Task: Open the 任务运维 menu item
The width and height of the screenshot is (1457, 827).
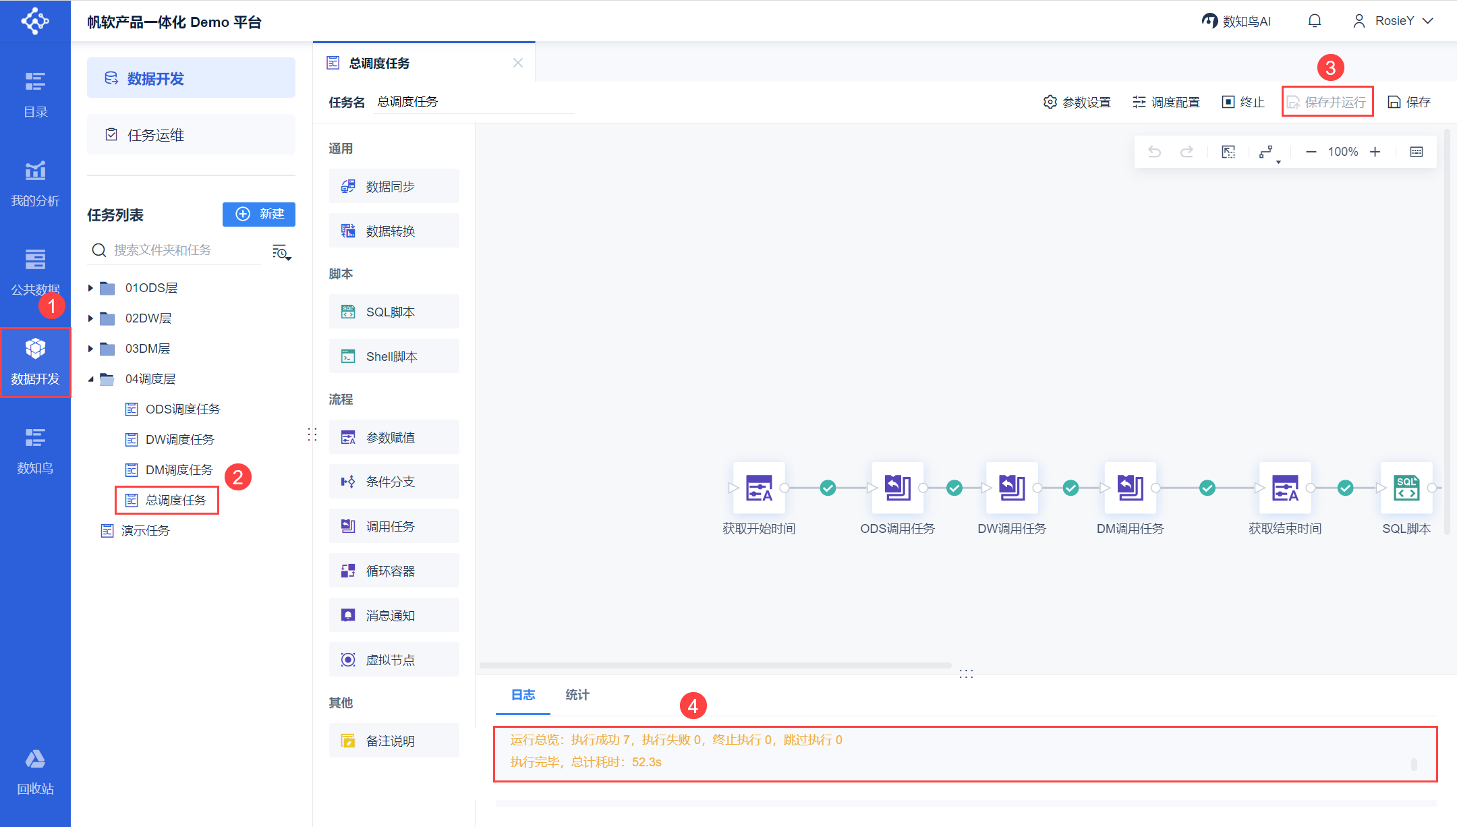Action: click(x=191, y=135)
